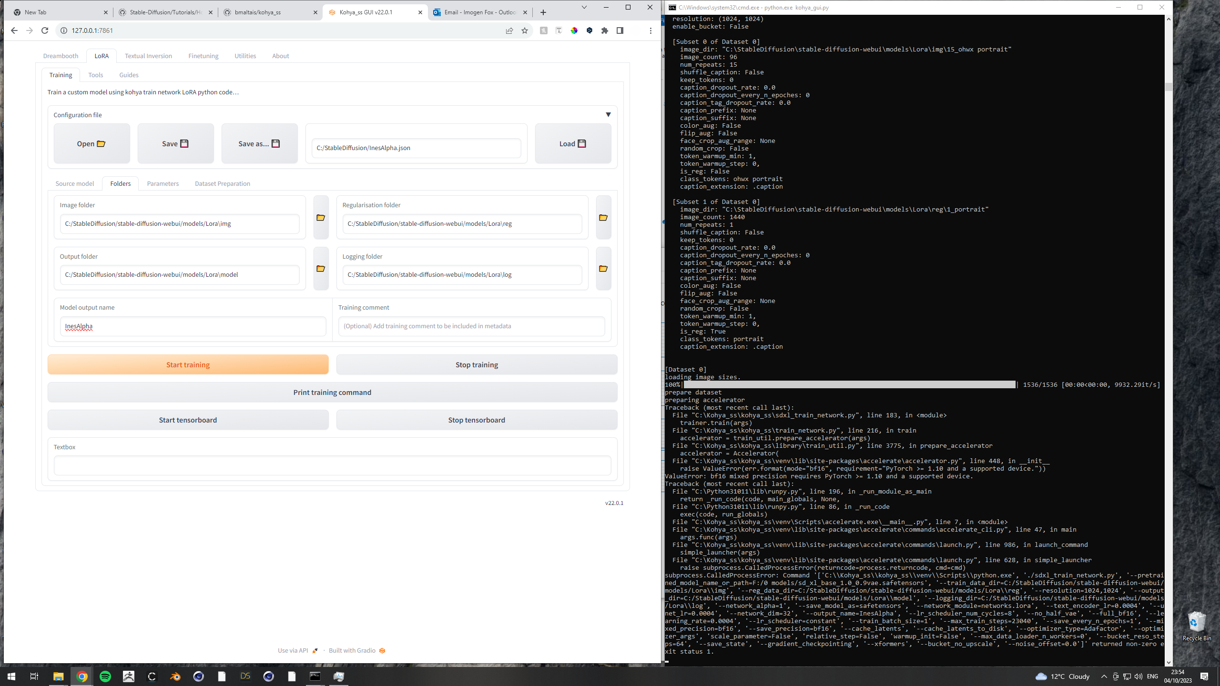The height and width of the screenshot is (686, 1220).
Task: Open the Chrome extensions puzzle menu
Action: pos(605,30)
